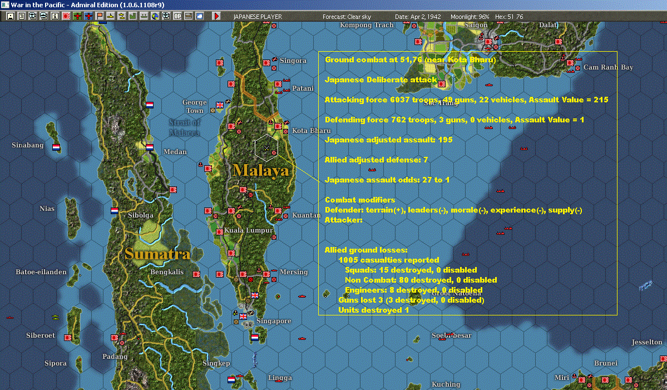
Task: Click the film strip toolbar icon
Action: [x=188, y=16]
